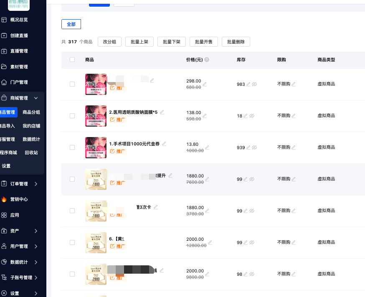Open 设置 under 商城管理 submenu
This screenshot has height=297, width=365.
(x=6, y=166)
